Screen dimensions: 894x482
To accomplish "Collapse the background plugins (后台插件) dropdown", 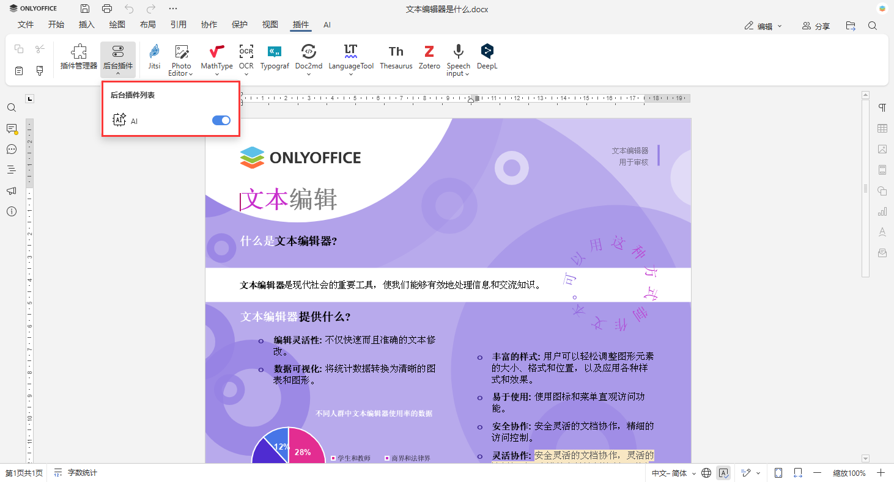I will tap(118, 59).
